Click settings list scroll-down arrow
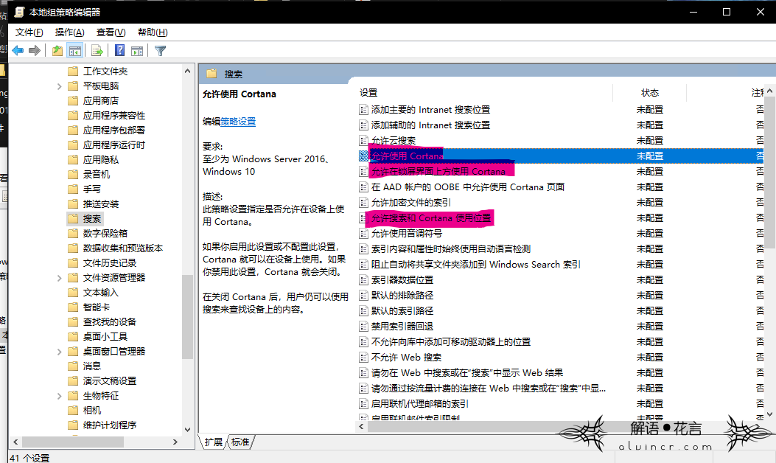The image size is (776, 463). [769, 414]
